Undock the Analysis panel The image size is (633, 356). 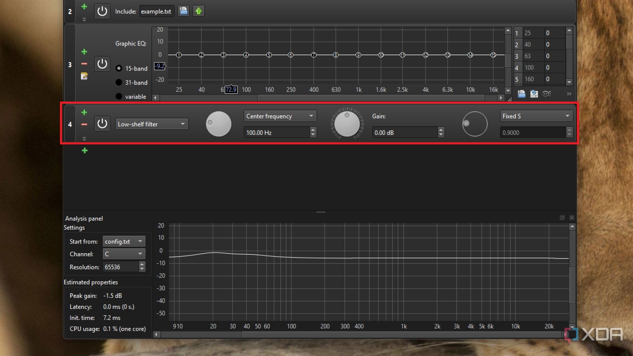[x=562, y=217]
